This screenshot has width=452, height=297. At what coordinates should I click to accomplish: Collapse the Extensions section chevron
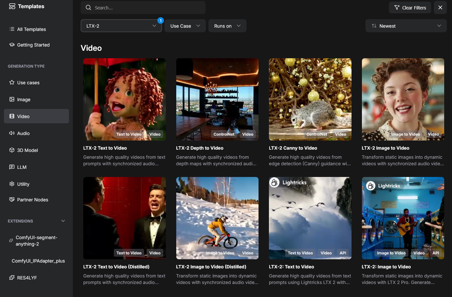click(63, 221)
